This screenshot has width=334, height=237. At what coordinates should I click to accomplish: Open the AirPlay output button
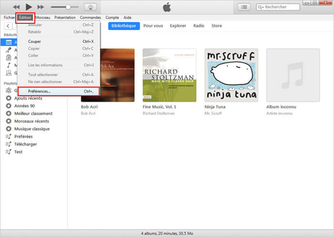click(x=90, y=7)
